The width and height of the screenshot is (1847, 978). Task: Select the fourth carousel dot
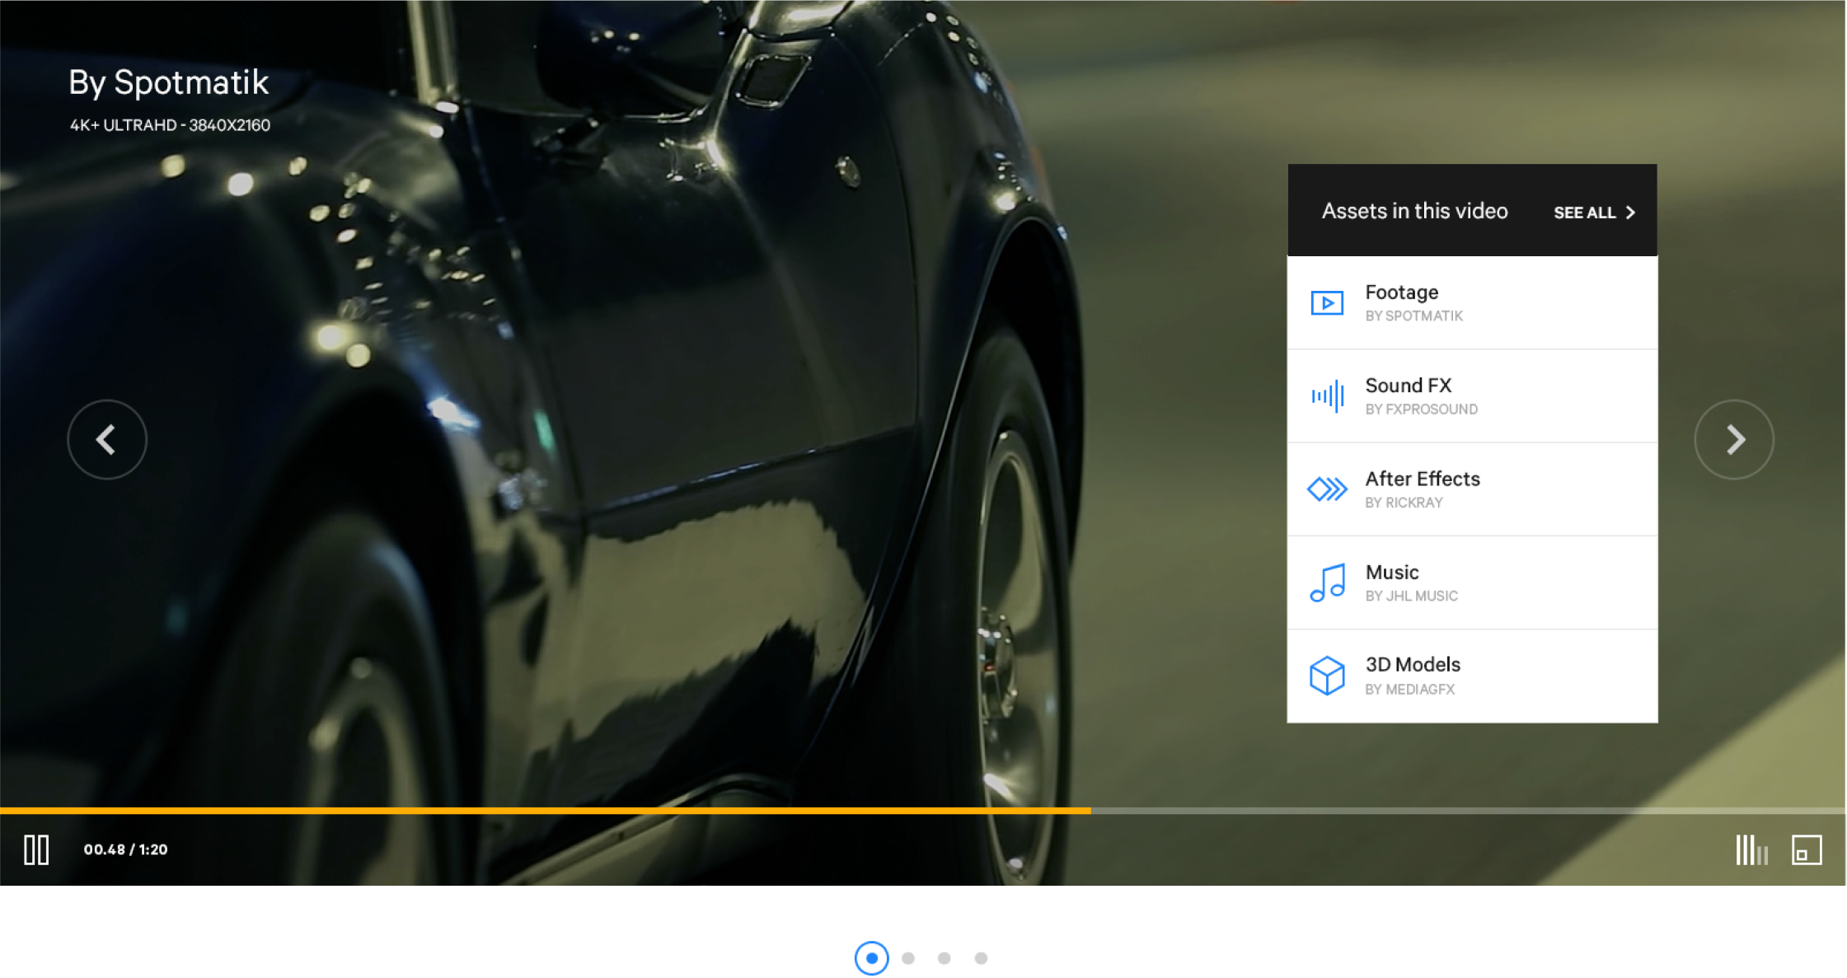[x=981, y=958]
